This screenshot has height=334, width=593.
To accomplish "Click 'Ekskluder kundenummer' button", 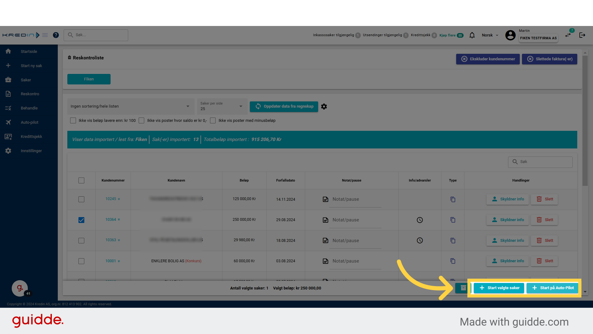I will coord(488,59).
